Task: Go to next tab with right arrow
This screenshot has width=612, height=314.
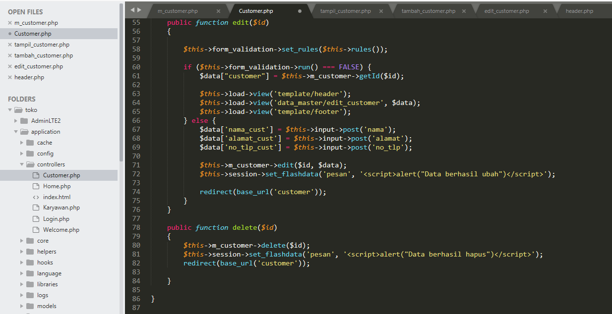Action: point(139,10)
